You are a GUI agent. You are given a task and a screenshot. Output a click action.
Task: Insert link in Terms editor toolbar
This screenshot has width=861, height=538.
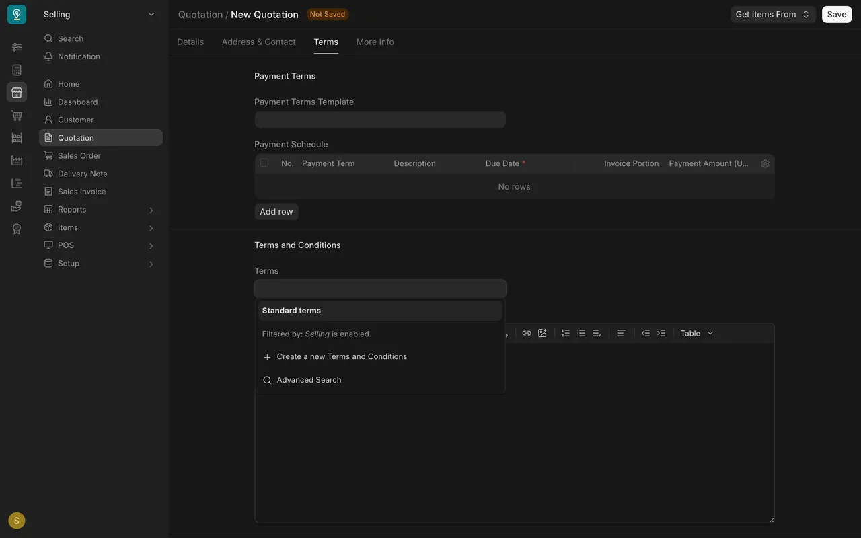527,333
